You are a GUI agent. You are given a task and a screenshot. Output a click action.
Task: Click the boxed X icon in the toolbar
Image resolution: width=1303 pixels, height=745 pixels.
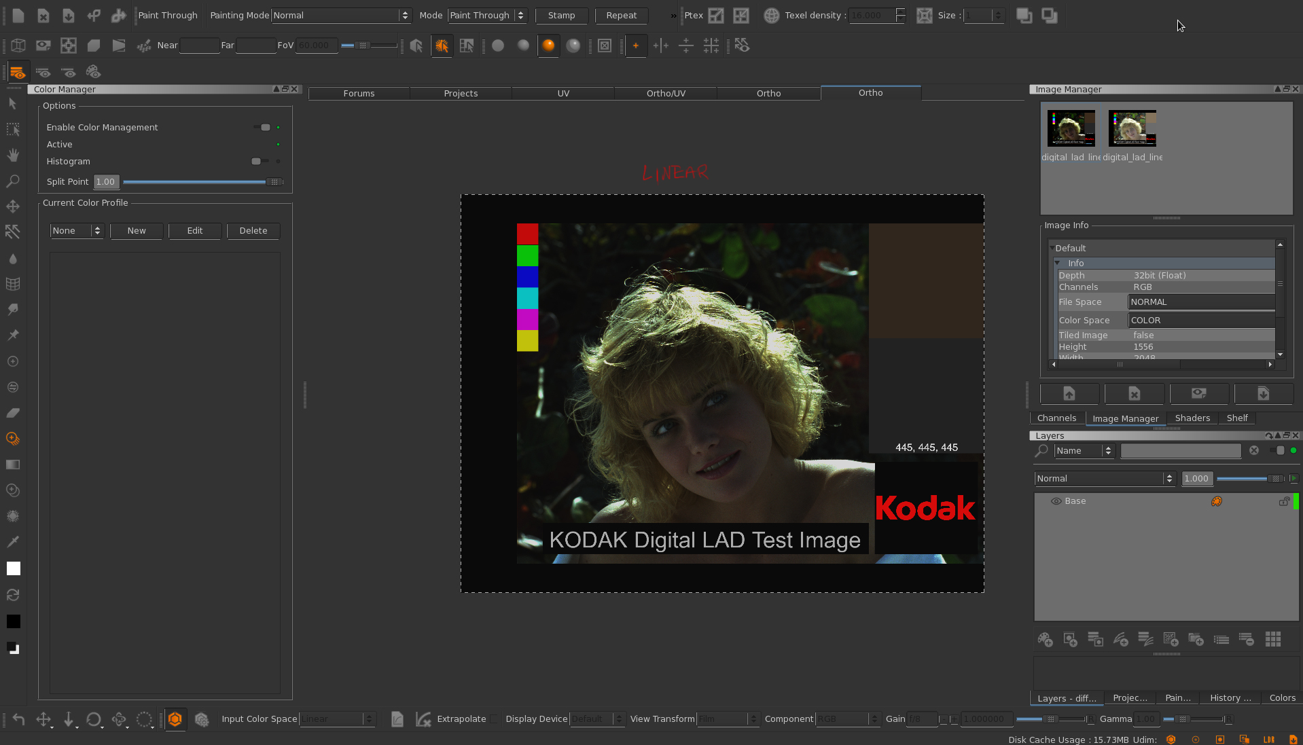point(605,46)
